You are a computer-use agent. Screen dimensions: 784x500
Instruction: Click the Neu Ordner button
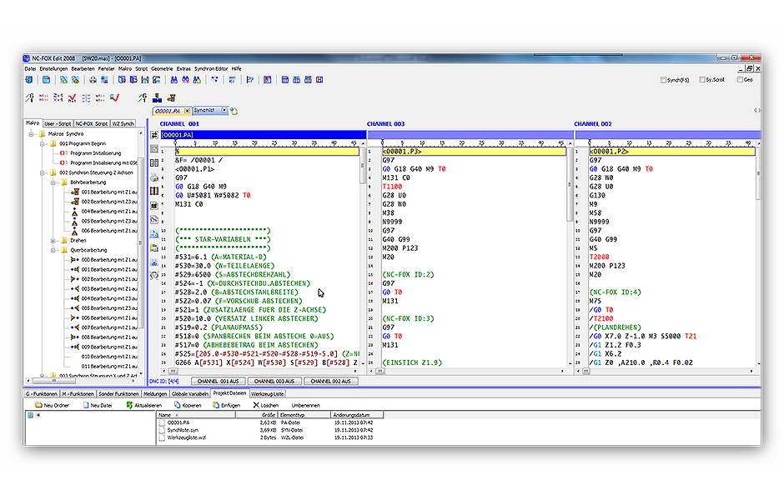click(x=52, y=405)
